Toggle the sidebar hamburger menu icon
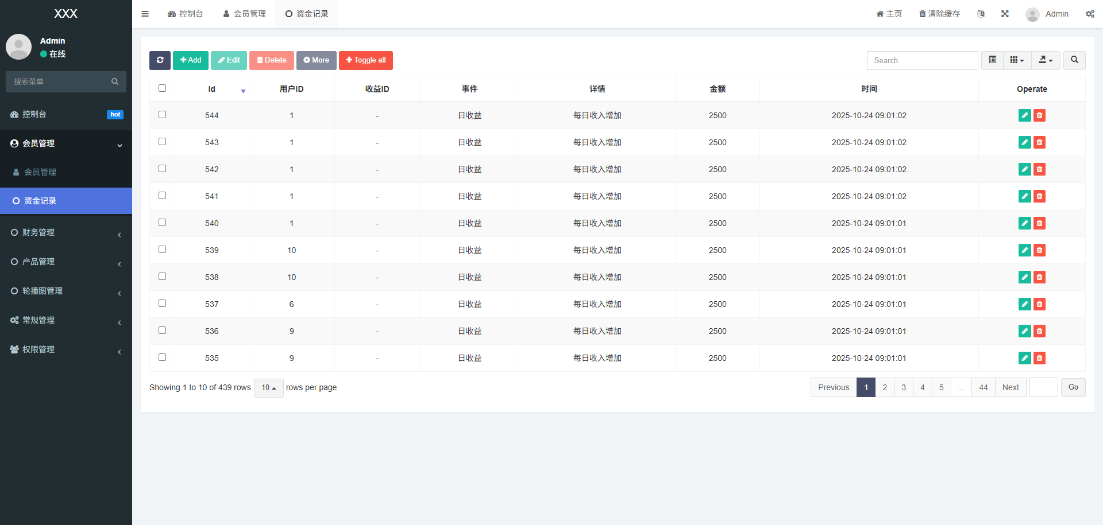This screenshot has height=525, width=1103. point(145,14)
